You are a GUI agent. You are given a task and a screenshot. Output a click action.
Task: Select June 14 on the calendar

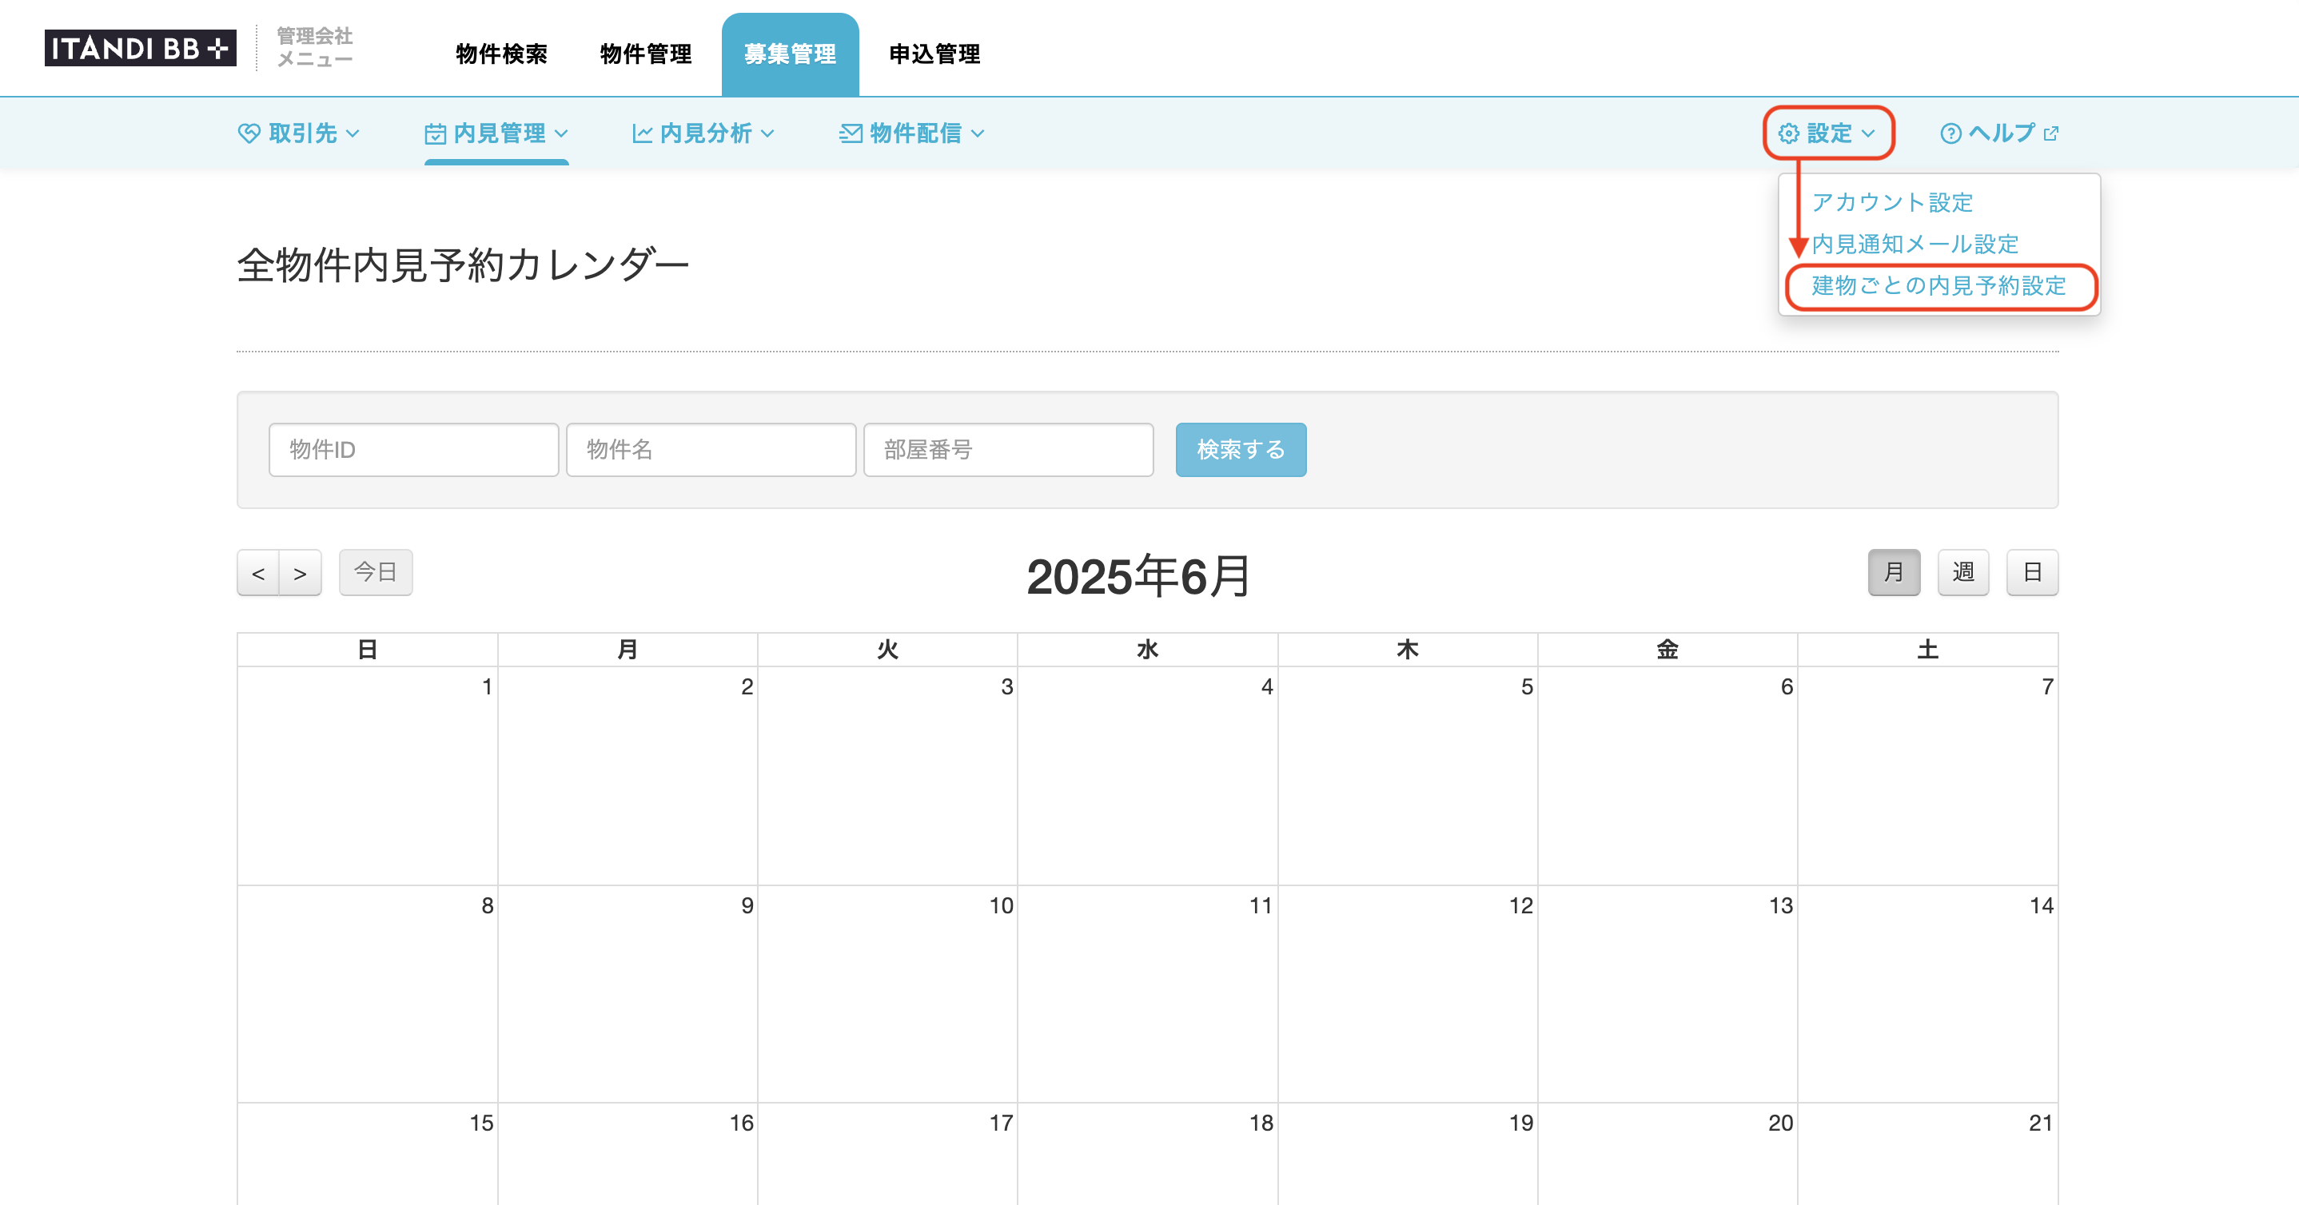coord(1928,993)
